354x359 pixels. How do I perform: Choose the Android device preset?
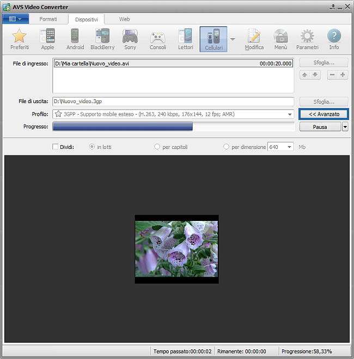(75, 39)
